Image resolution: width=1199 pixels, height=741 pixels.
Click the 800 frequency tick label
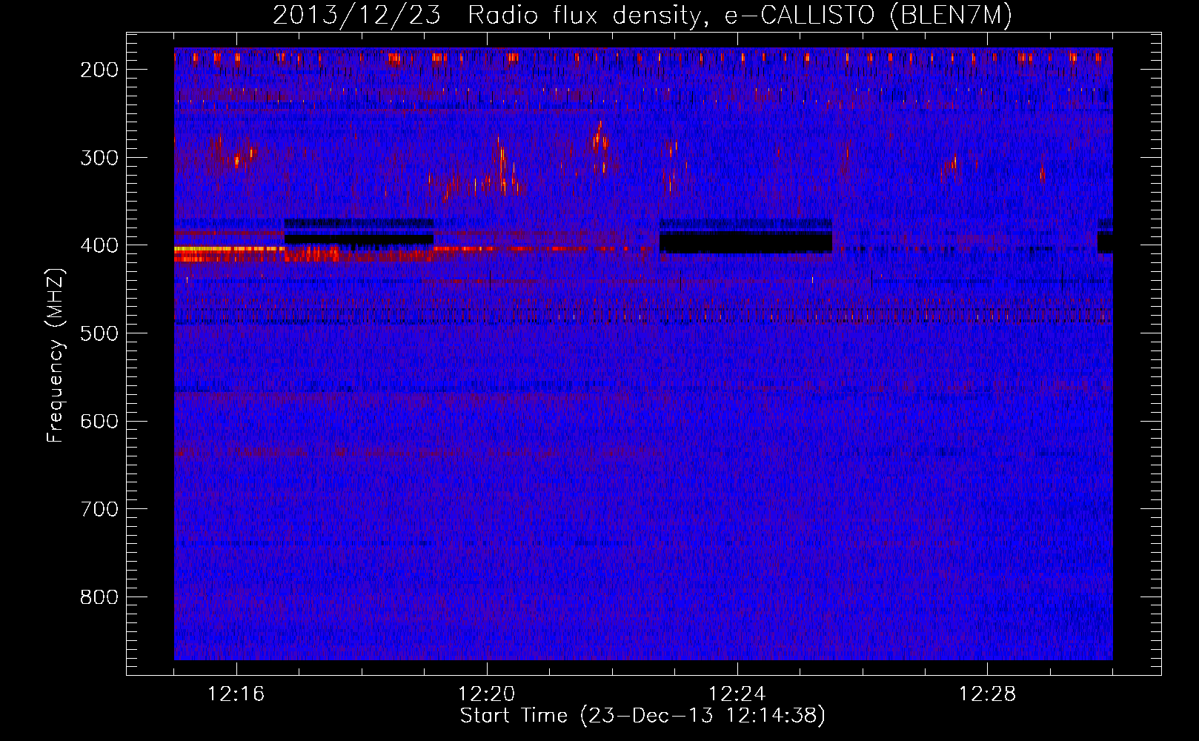99,597
